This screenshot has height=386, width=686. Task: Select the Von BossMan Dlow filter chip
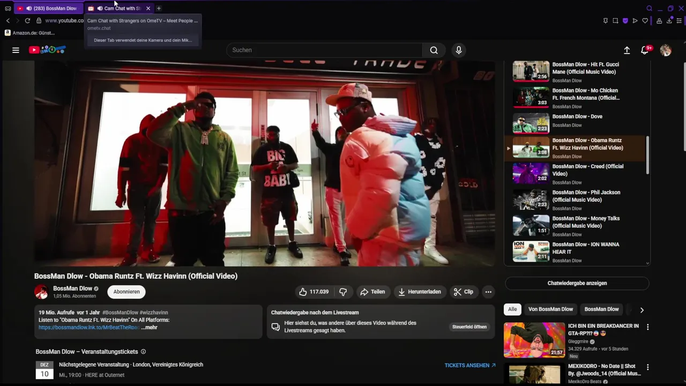[550, 309]
